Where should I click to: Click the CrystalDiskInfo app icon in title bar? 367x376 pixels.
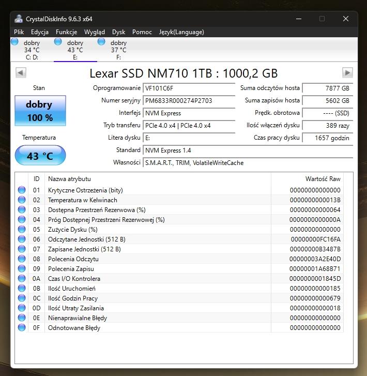18,19
